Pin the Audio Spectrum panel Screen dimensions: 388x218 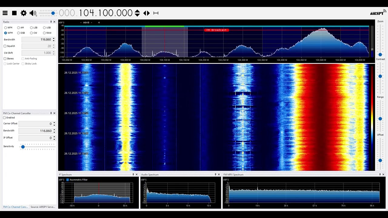click(215, 174)
